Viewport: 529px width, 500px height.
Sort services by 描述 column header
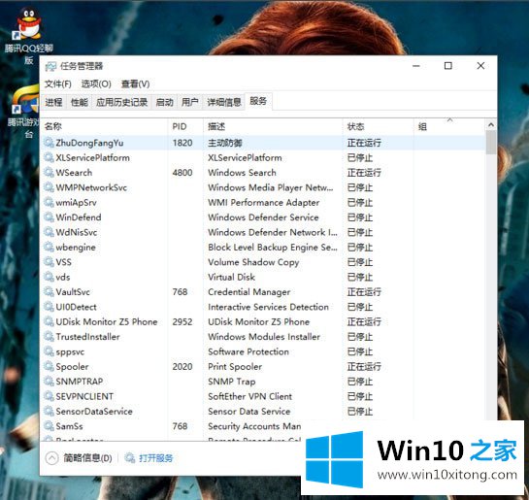(273, 126)
